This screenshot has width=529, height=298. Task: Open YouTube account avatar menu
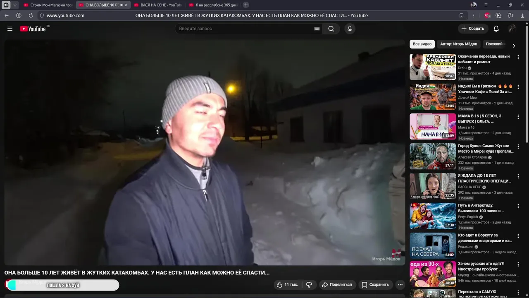coord(512,29)
